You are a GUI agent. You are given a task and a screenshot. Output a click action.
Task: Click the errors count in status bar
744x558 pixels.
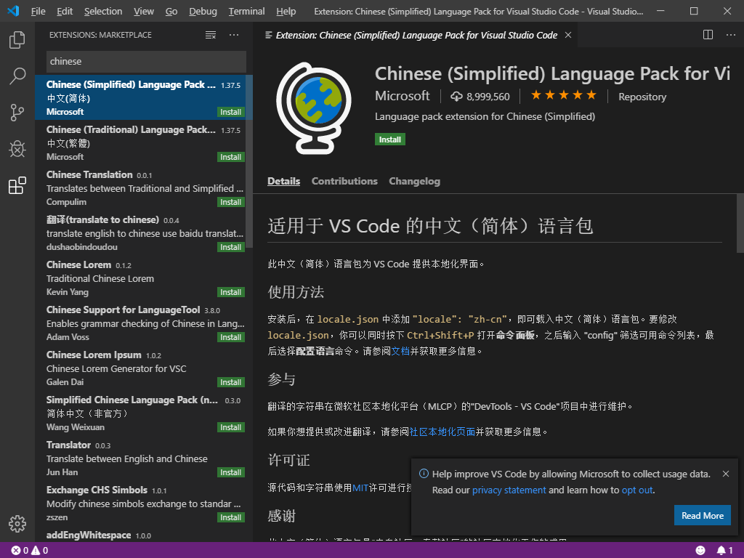click(20, 551)
